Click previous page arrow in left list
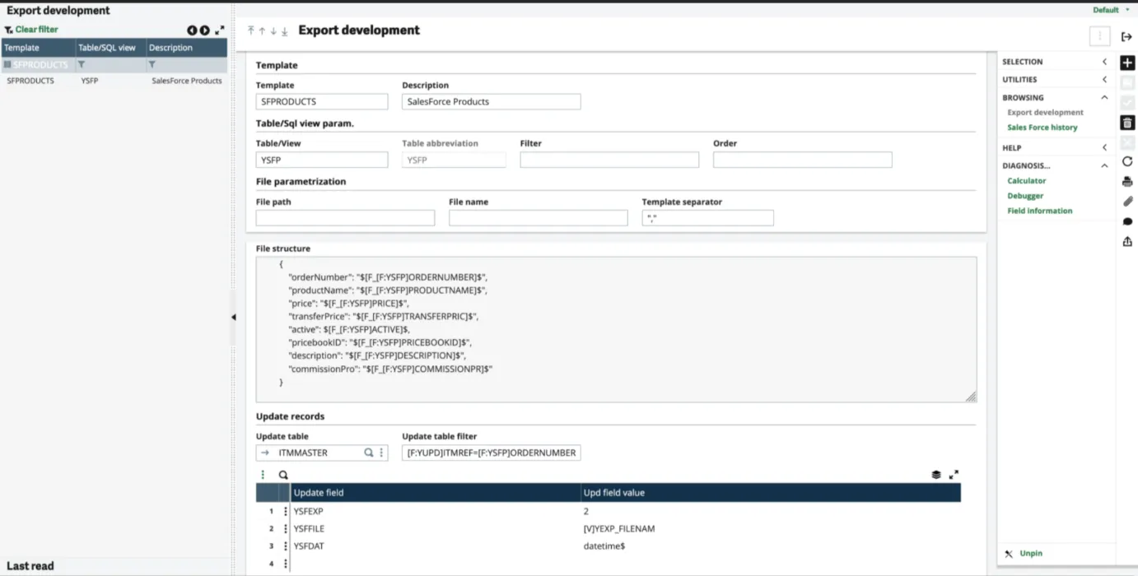This screenshot has height=576, width=1138. click(x=192, y=30)
